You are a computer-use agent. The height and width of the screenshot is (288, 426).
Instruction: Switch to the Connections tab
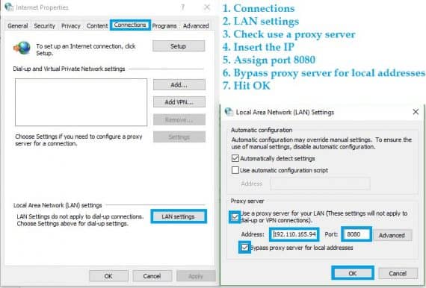[x=130, y=25]
